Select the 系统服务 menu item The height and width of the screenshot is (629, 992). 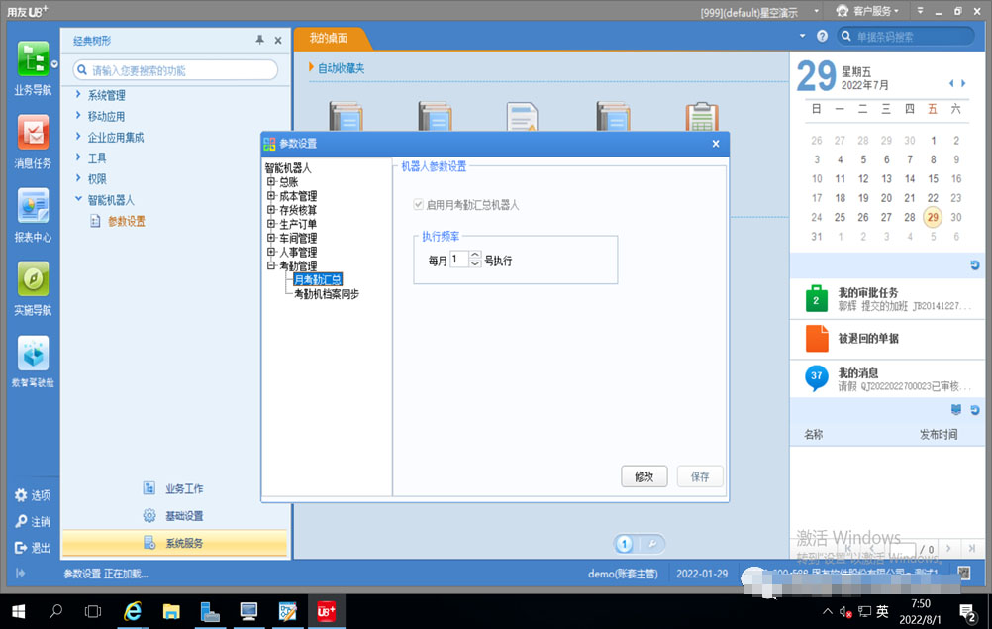pyautogui.click(x=174, y=543)
